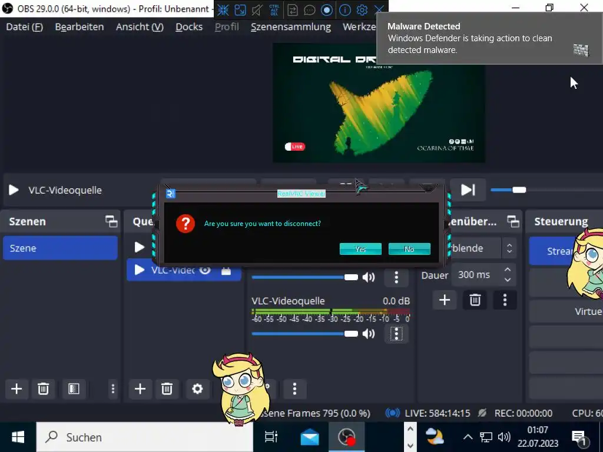Image resolution: width=603 pixels, height=452 pixels.
Task: Click the media seek slider
Action: click(x=546, y=190)
